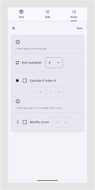Viewport: 95px width, 190px height.
Task: Save the dice rules
Action: [x=79, y=28]
